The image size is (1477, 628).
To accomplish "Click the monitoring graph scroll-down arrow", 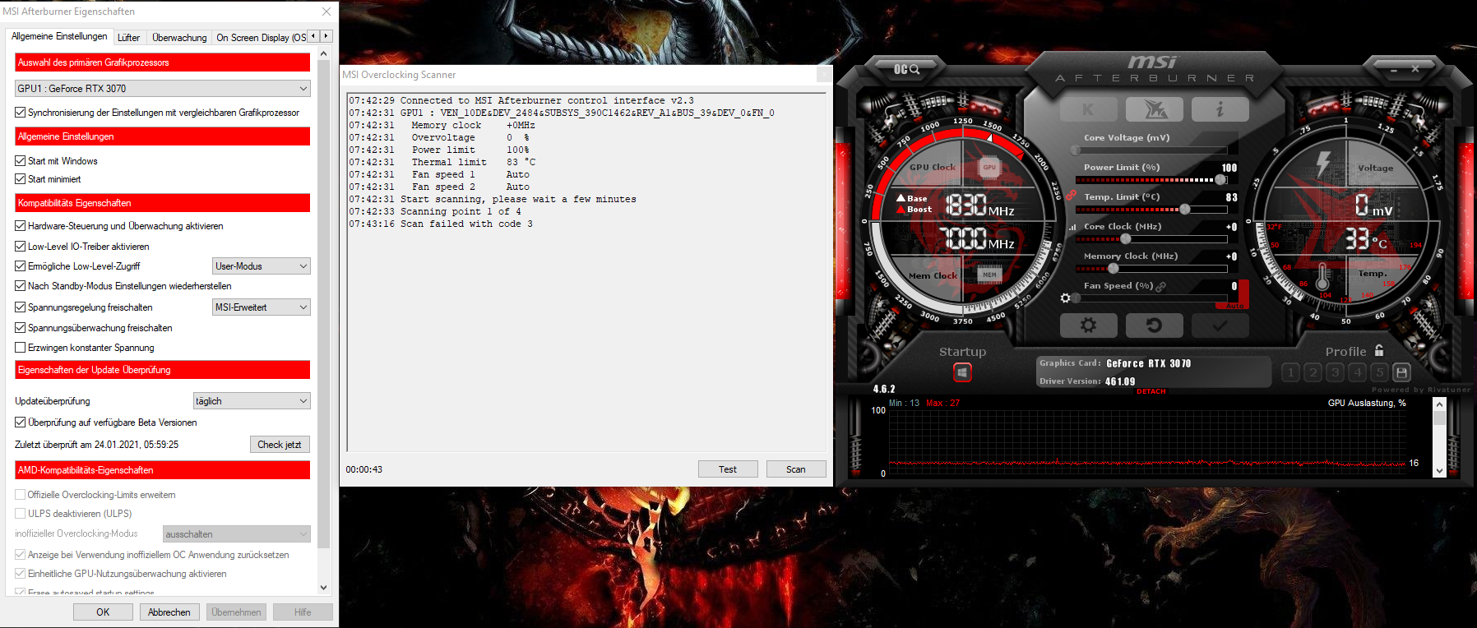I will pyautogui.click(x=1439, y=471).
